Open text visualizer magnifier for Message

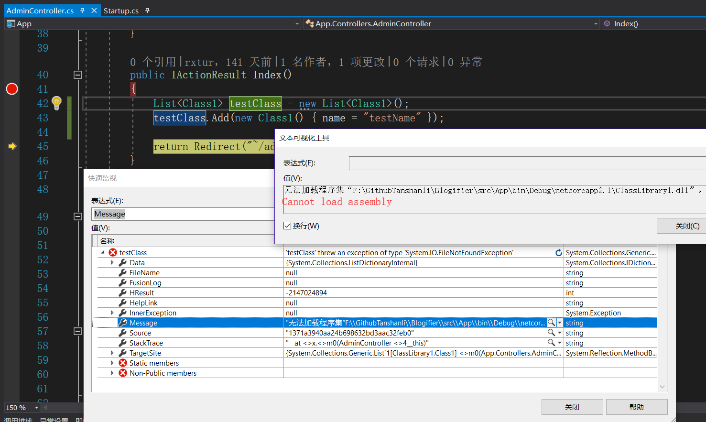pos(551,323)
